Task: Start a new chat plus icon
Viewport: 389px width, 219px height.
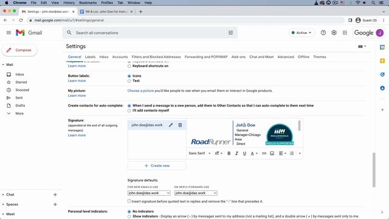Action: [x=55, y=195]
